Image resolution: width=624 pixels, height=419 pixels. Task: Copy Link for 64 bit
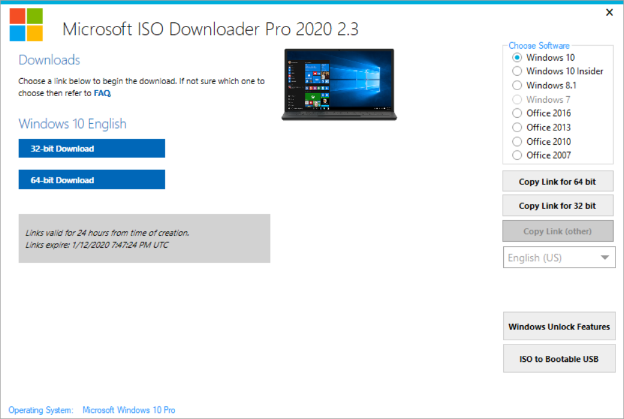click(x=557, y=182)
